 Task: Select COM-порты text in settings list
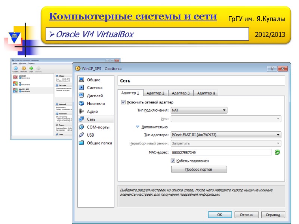(98, 127)
